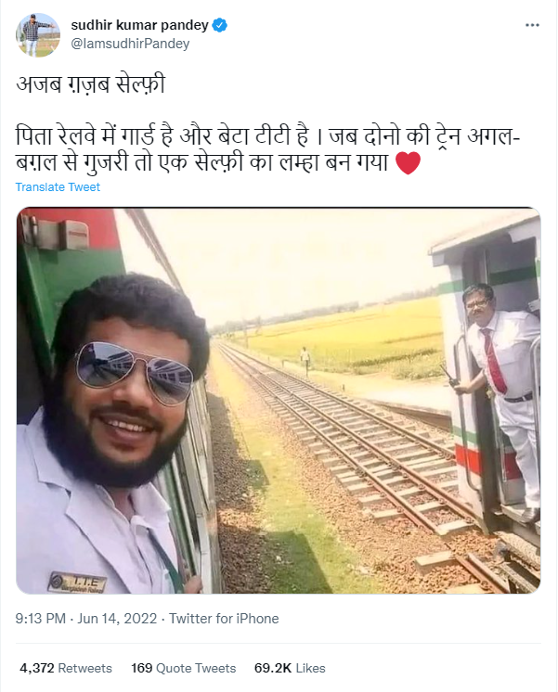This screenshot has height=692, width=558.
Task: Click the T.T.E name badge in photo
Action: coord(78,583)
